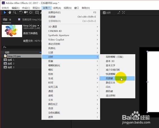The width and height of the screenshot is (159, 128).
Task: Open the 生成 submenu
Action: pyautogui.click(x=71, y=78)
